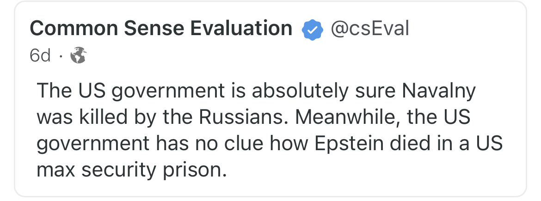541x201 pixels.
Task: Open the Common Sense Evaluation profile name
Action: [160, 29]
